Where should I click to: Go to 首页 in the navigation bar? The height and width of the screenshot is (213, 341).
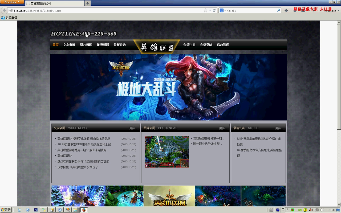55,45
